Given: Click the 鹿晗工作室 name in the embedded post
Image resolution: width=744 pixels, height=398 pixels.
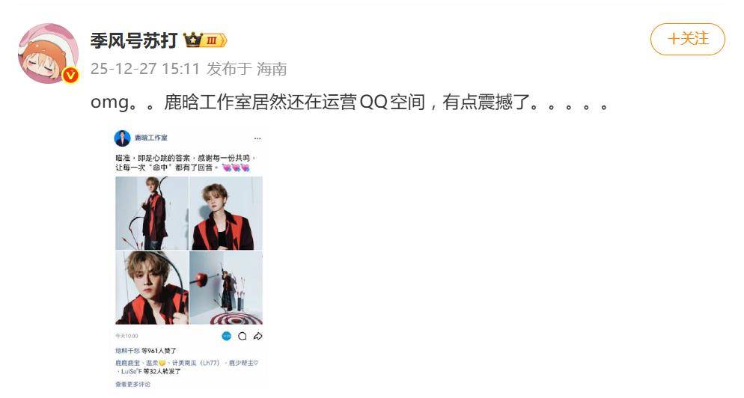Looking at the screenshot, I should pos(151,138).
